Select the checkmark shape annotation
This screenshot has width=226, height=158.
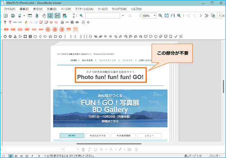tap(175, 36)
